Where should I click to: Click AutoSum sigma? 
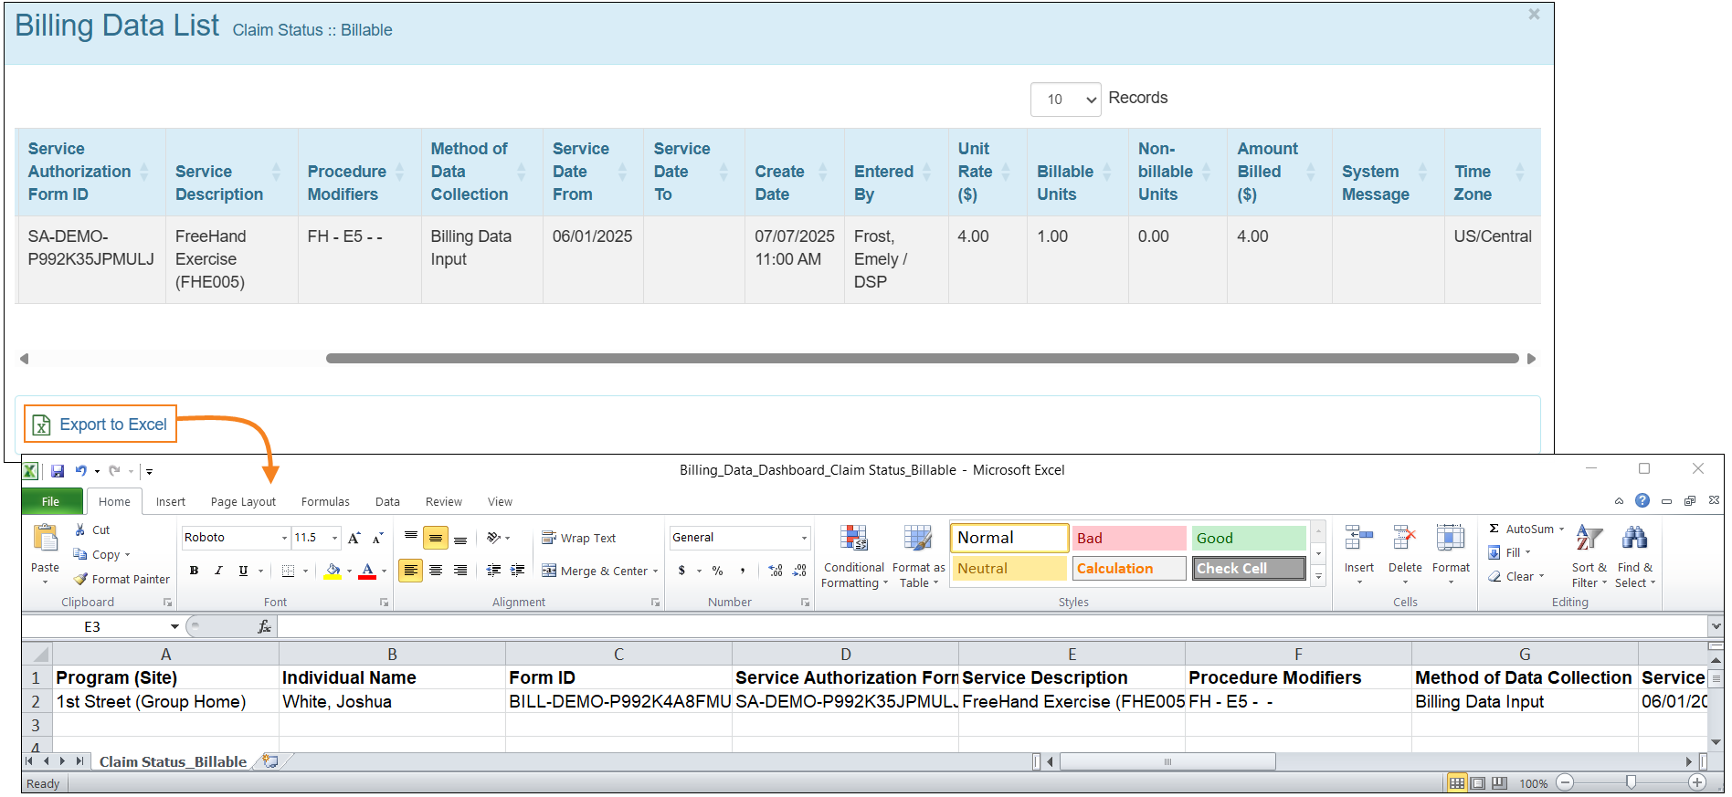tap(1494, 529)
